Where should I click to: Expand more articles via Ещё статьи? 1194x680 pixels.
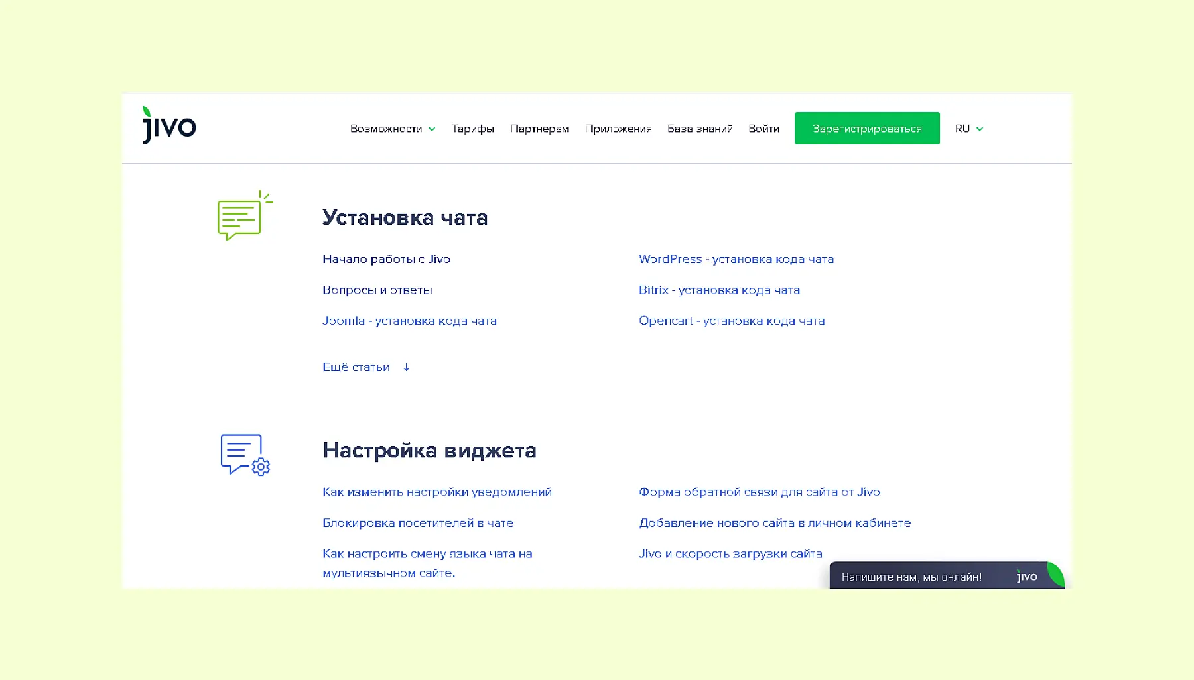tap(356, 367)
